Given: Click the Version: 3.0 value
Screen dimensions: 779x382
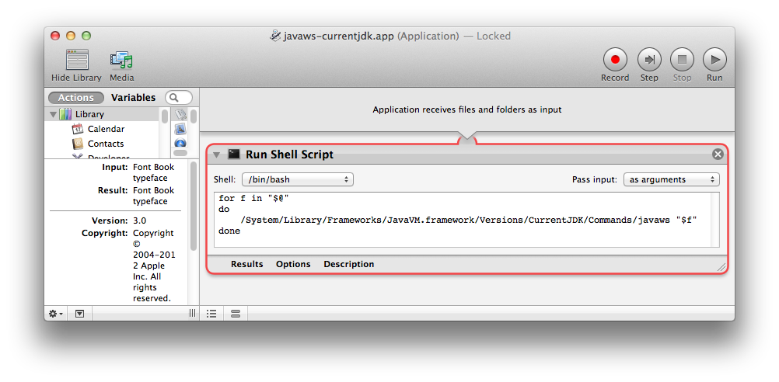Looking at the screenshot, I should point(140,221).
